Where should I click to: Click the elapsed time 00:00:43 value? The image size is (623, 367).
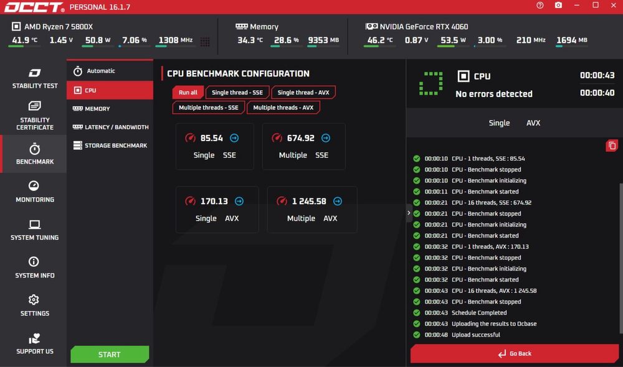click(597, 75)
